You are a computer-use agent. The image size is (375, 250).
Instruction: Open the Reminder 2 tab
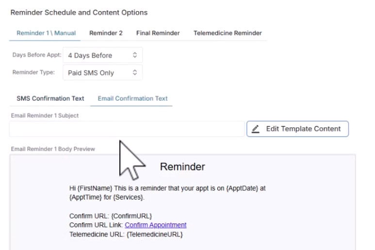point(106,33)
